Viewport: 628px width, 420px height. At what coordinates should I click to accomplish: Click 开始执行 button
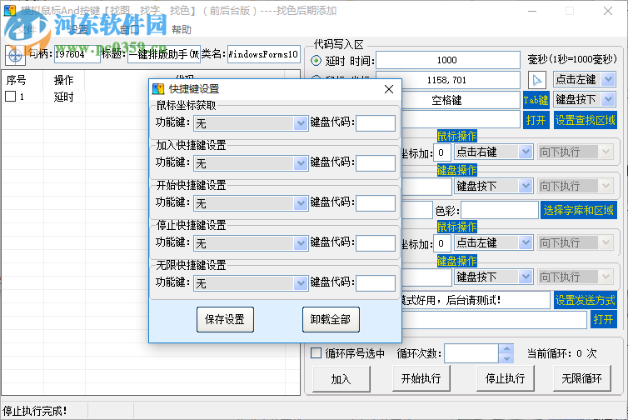(421, 378)
